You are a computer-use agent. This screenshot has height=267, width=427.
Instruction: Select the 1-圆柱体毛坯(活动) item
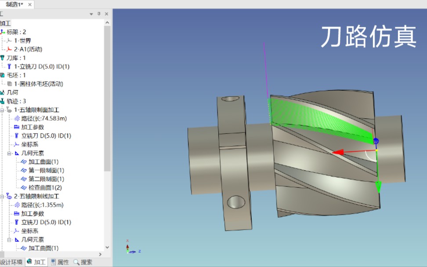[38, 84]
